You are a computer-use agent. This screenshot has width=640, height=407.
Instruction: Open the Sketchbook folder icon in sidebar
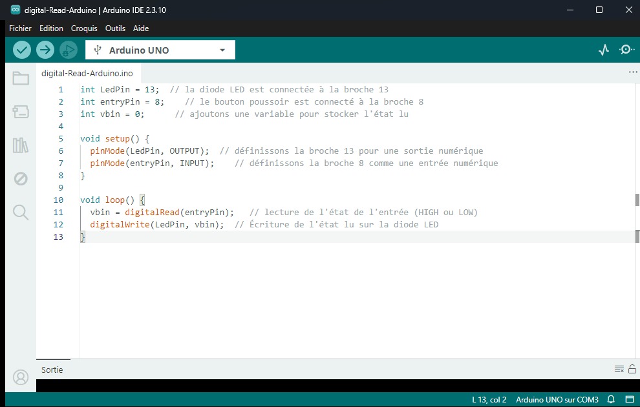(21, 78)
